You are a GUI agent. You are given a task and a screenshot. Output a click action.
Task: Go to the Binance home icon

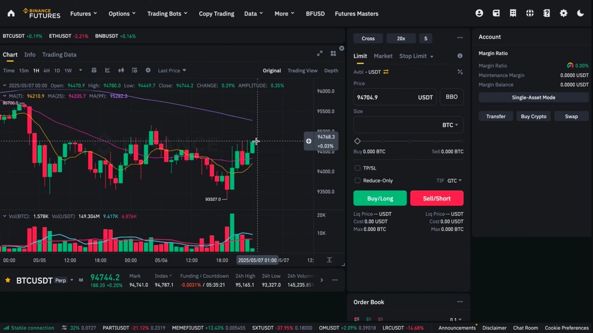11,13
